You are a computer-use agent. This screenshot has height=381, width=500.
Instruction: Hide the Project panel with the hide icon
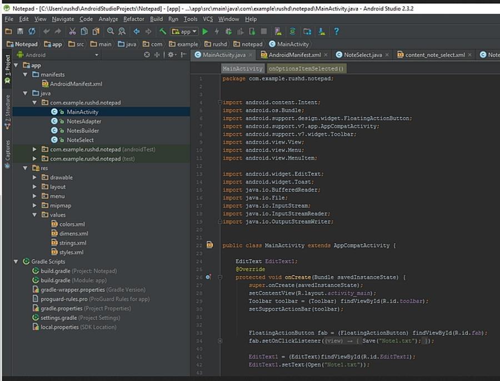pyautogui.click(x=183, y=55)
